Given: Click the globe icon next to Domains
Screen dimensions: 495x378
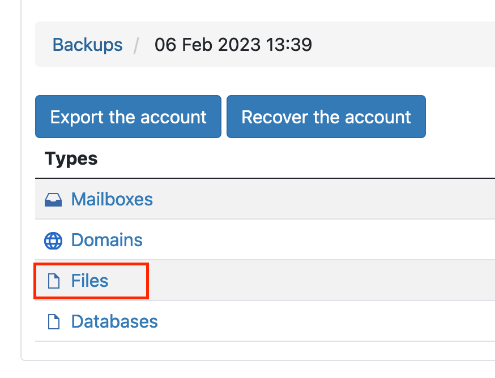Looking at the screenshot, I should pos(53,240).
